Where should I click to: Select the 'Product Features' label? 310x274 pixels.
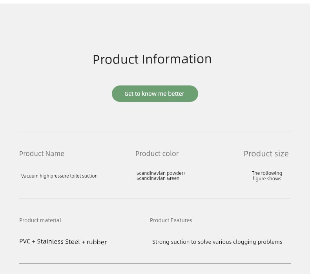(171, 220)
